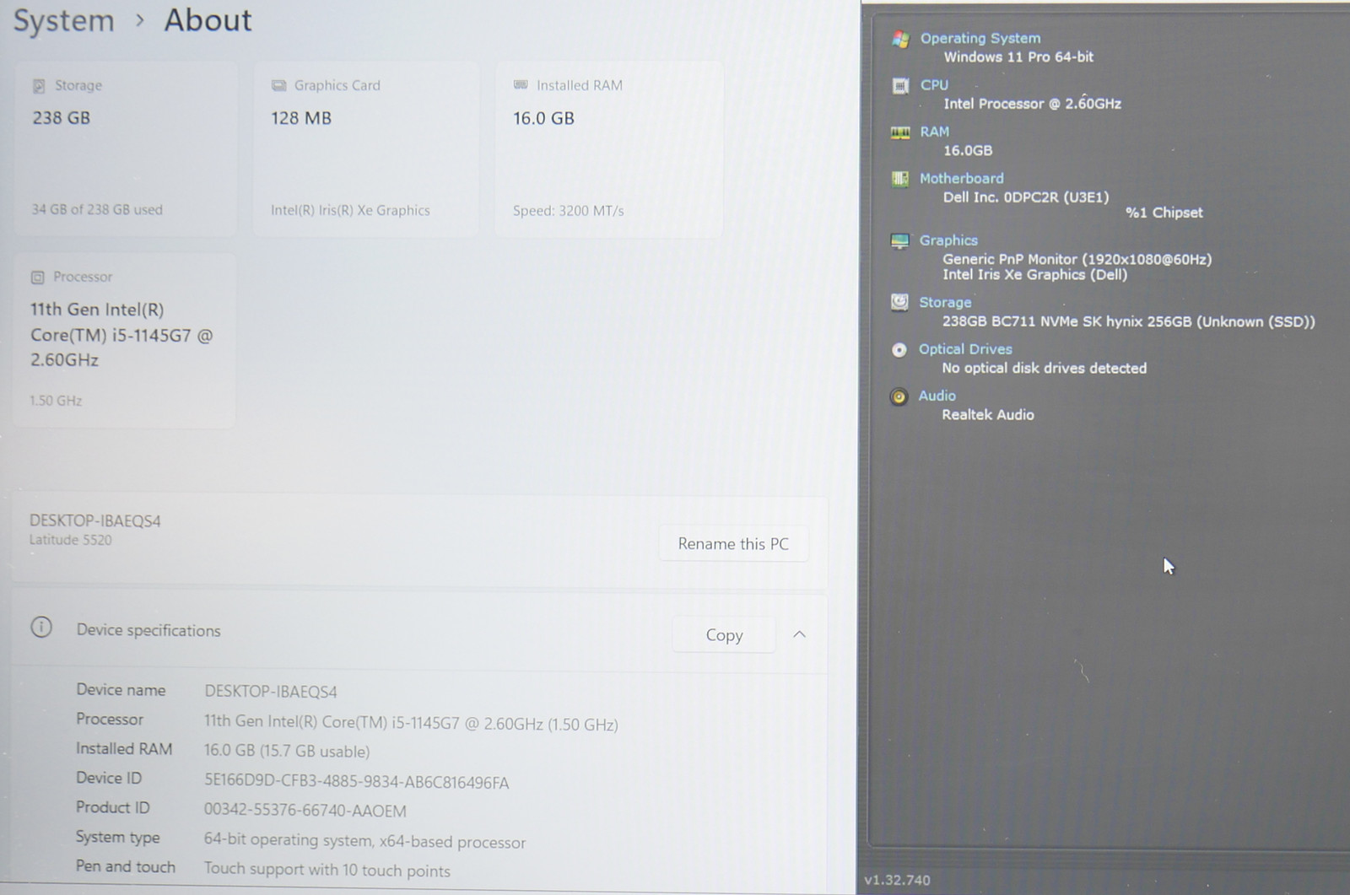The width and height of the screenshot is (1350, 895).
Task: Select the Processor value in specifications
Action: pyautogui.click(x=411, y=723)
